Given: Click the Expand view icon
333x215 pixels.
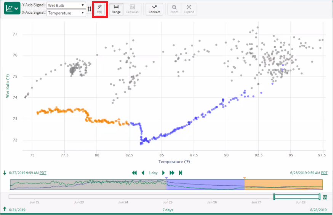Looking at the screenshot, I should (189, 9).
